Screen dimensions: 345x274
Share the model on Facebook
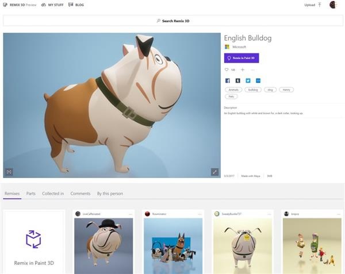[x=228, y=80]
